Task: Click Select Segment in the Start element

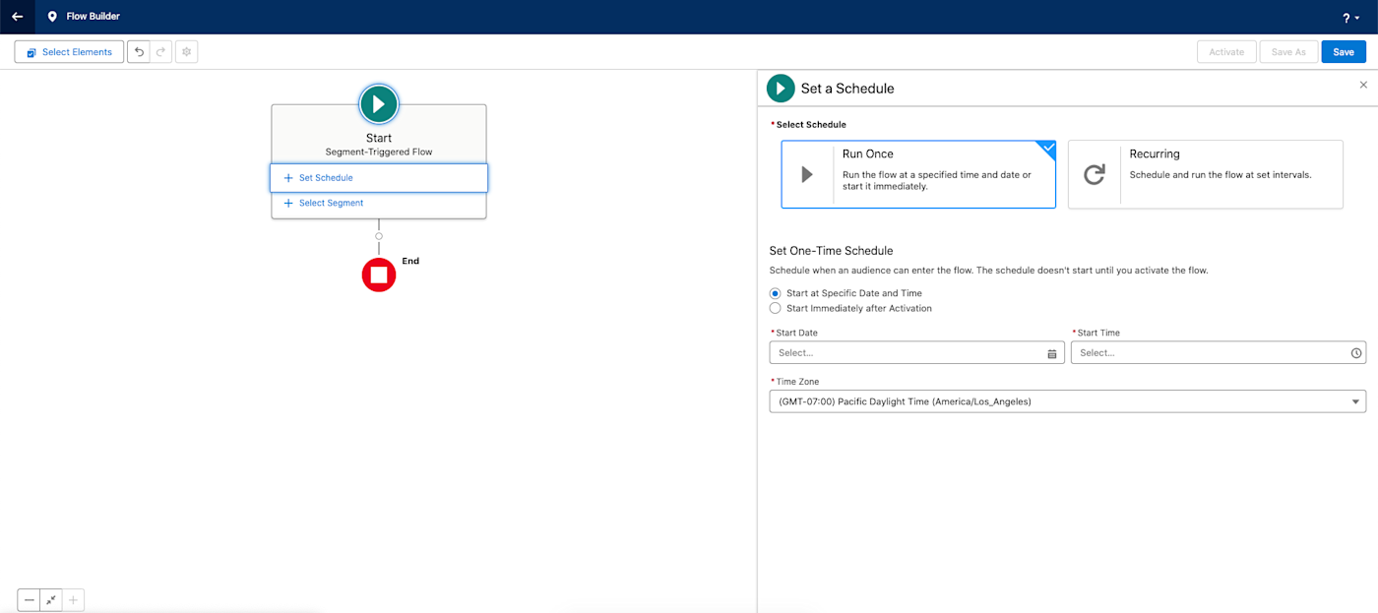Action: 379,204
